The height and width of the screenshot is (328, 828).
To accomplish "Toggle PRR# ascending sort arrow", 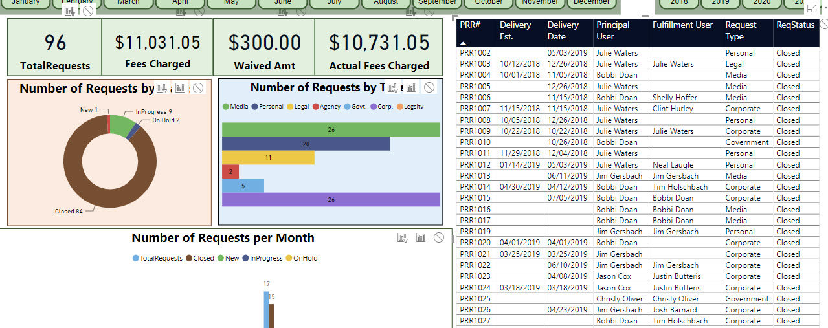I will tap(464, 43).
